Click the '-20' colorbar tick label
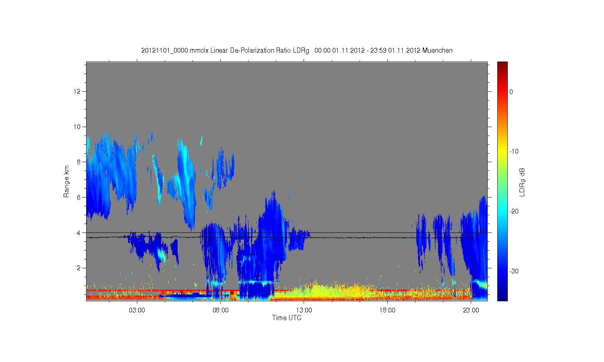This screenshot has width=604, height=362. point(514,211)
